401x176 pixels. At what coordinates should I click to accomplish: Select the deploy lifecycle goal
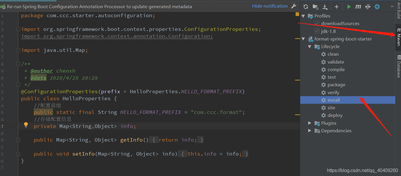[x=335, y=115]
